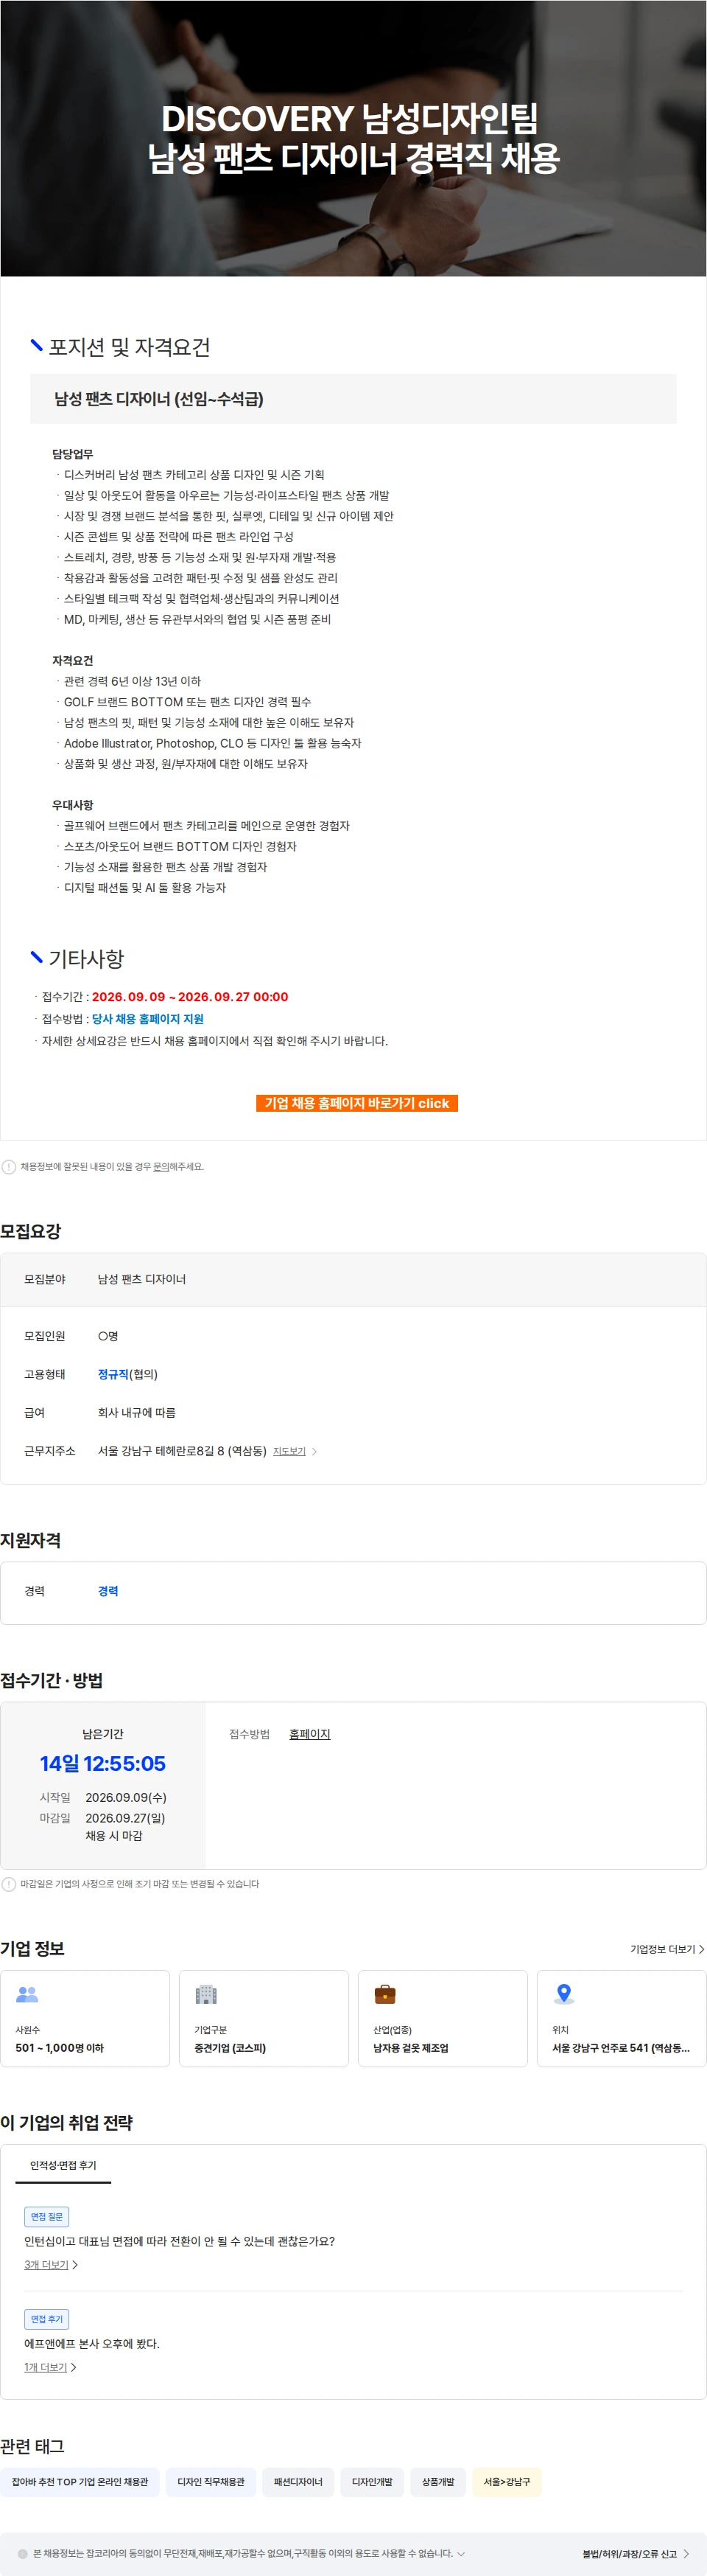Click the 면접 후기 badge
The height and width of the screenshot is (2576, 707).
47,2319
